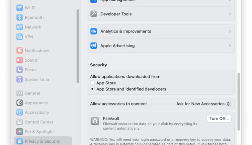Screen dimensions: 252x145
Task: Open Wi-Fi settings pane
Action: click(x=43, y=8)
